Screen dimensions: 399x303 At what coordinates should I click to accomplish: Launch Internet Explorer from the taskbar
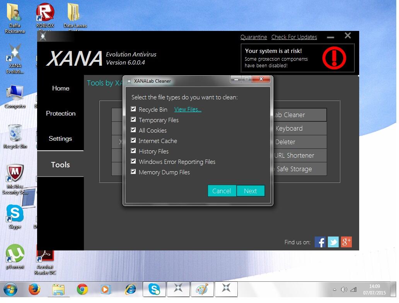(x=130, y=289)
